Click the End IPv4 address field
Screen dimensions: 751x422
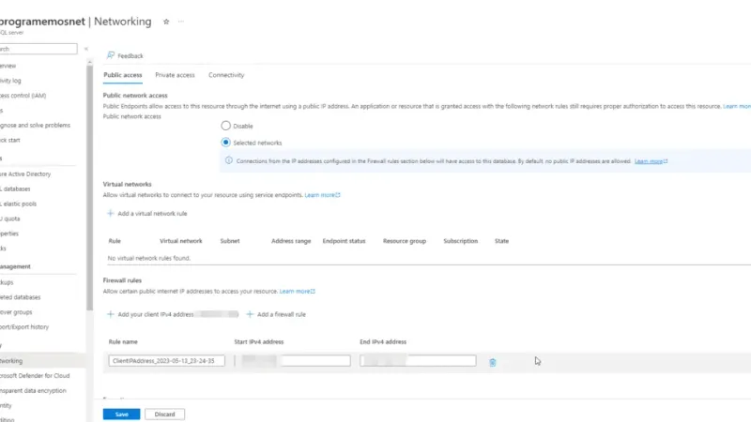pos(418,361)
